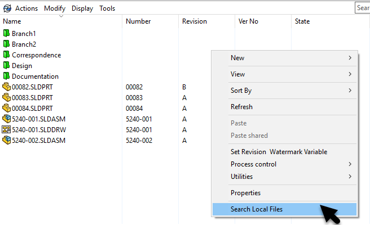Select the Design folder row
Image resolution: width=370 pixels, height=225 pixels.
click(x=22, y=66)
